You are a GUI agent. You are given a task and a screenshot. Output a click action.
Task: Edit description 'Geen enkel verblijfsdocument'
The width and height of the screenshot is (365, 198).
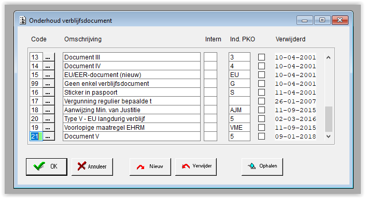132,84
